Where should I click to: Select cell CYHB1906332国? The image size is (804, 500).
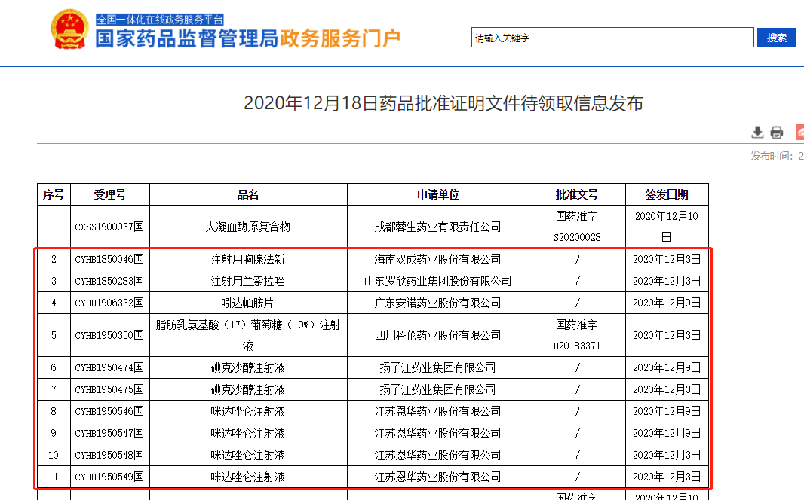point(109,303)
